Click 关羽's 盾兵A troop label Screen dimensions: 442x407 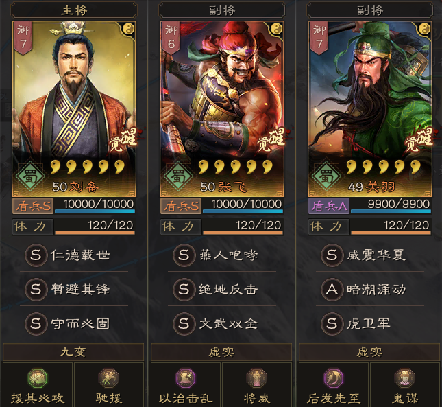tap(329, 206)
